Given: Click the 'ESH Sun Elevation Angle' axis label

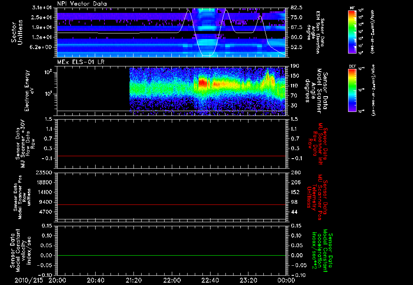Looking at the screenshot, I should (315, 32).
